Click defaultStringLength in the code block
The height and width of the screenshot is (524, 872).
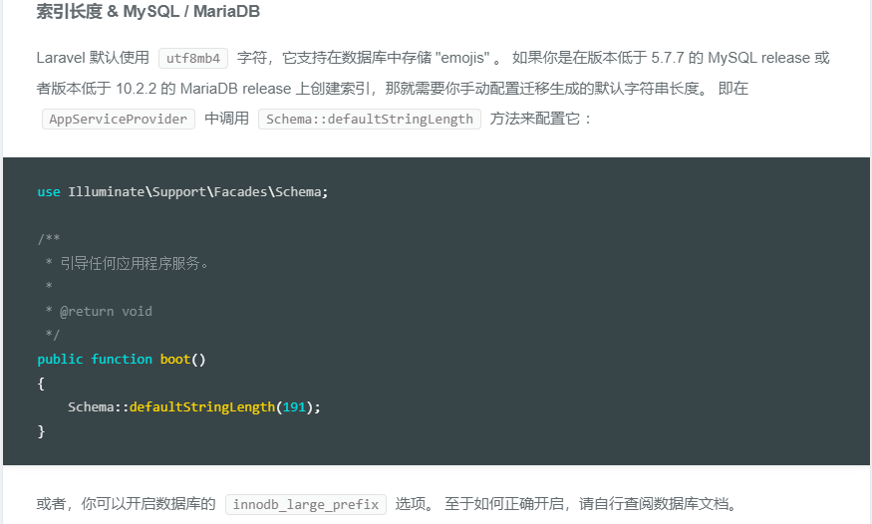pyautogui.click(x=202, y=407)
